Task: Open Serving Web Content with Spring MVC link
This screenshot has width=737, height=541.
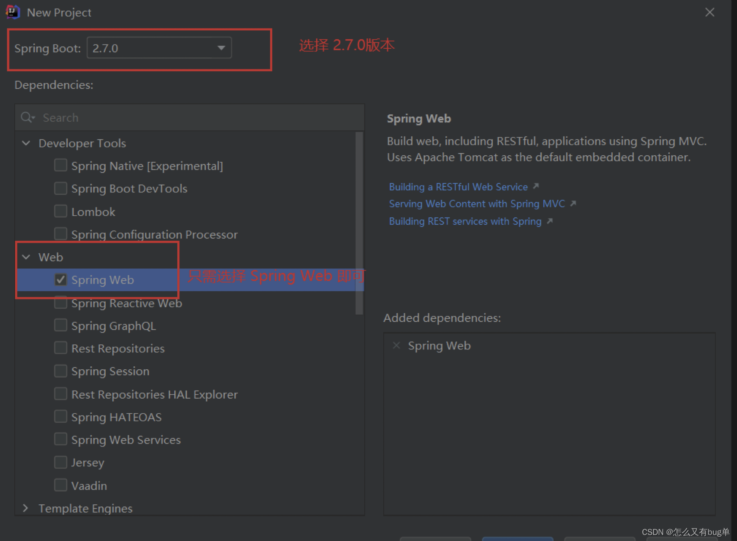Action: (477, 204)
